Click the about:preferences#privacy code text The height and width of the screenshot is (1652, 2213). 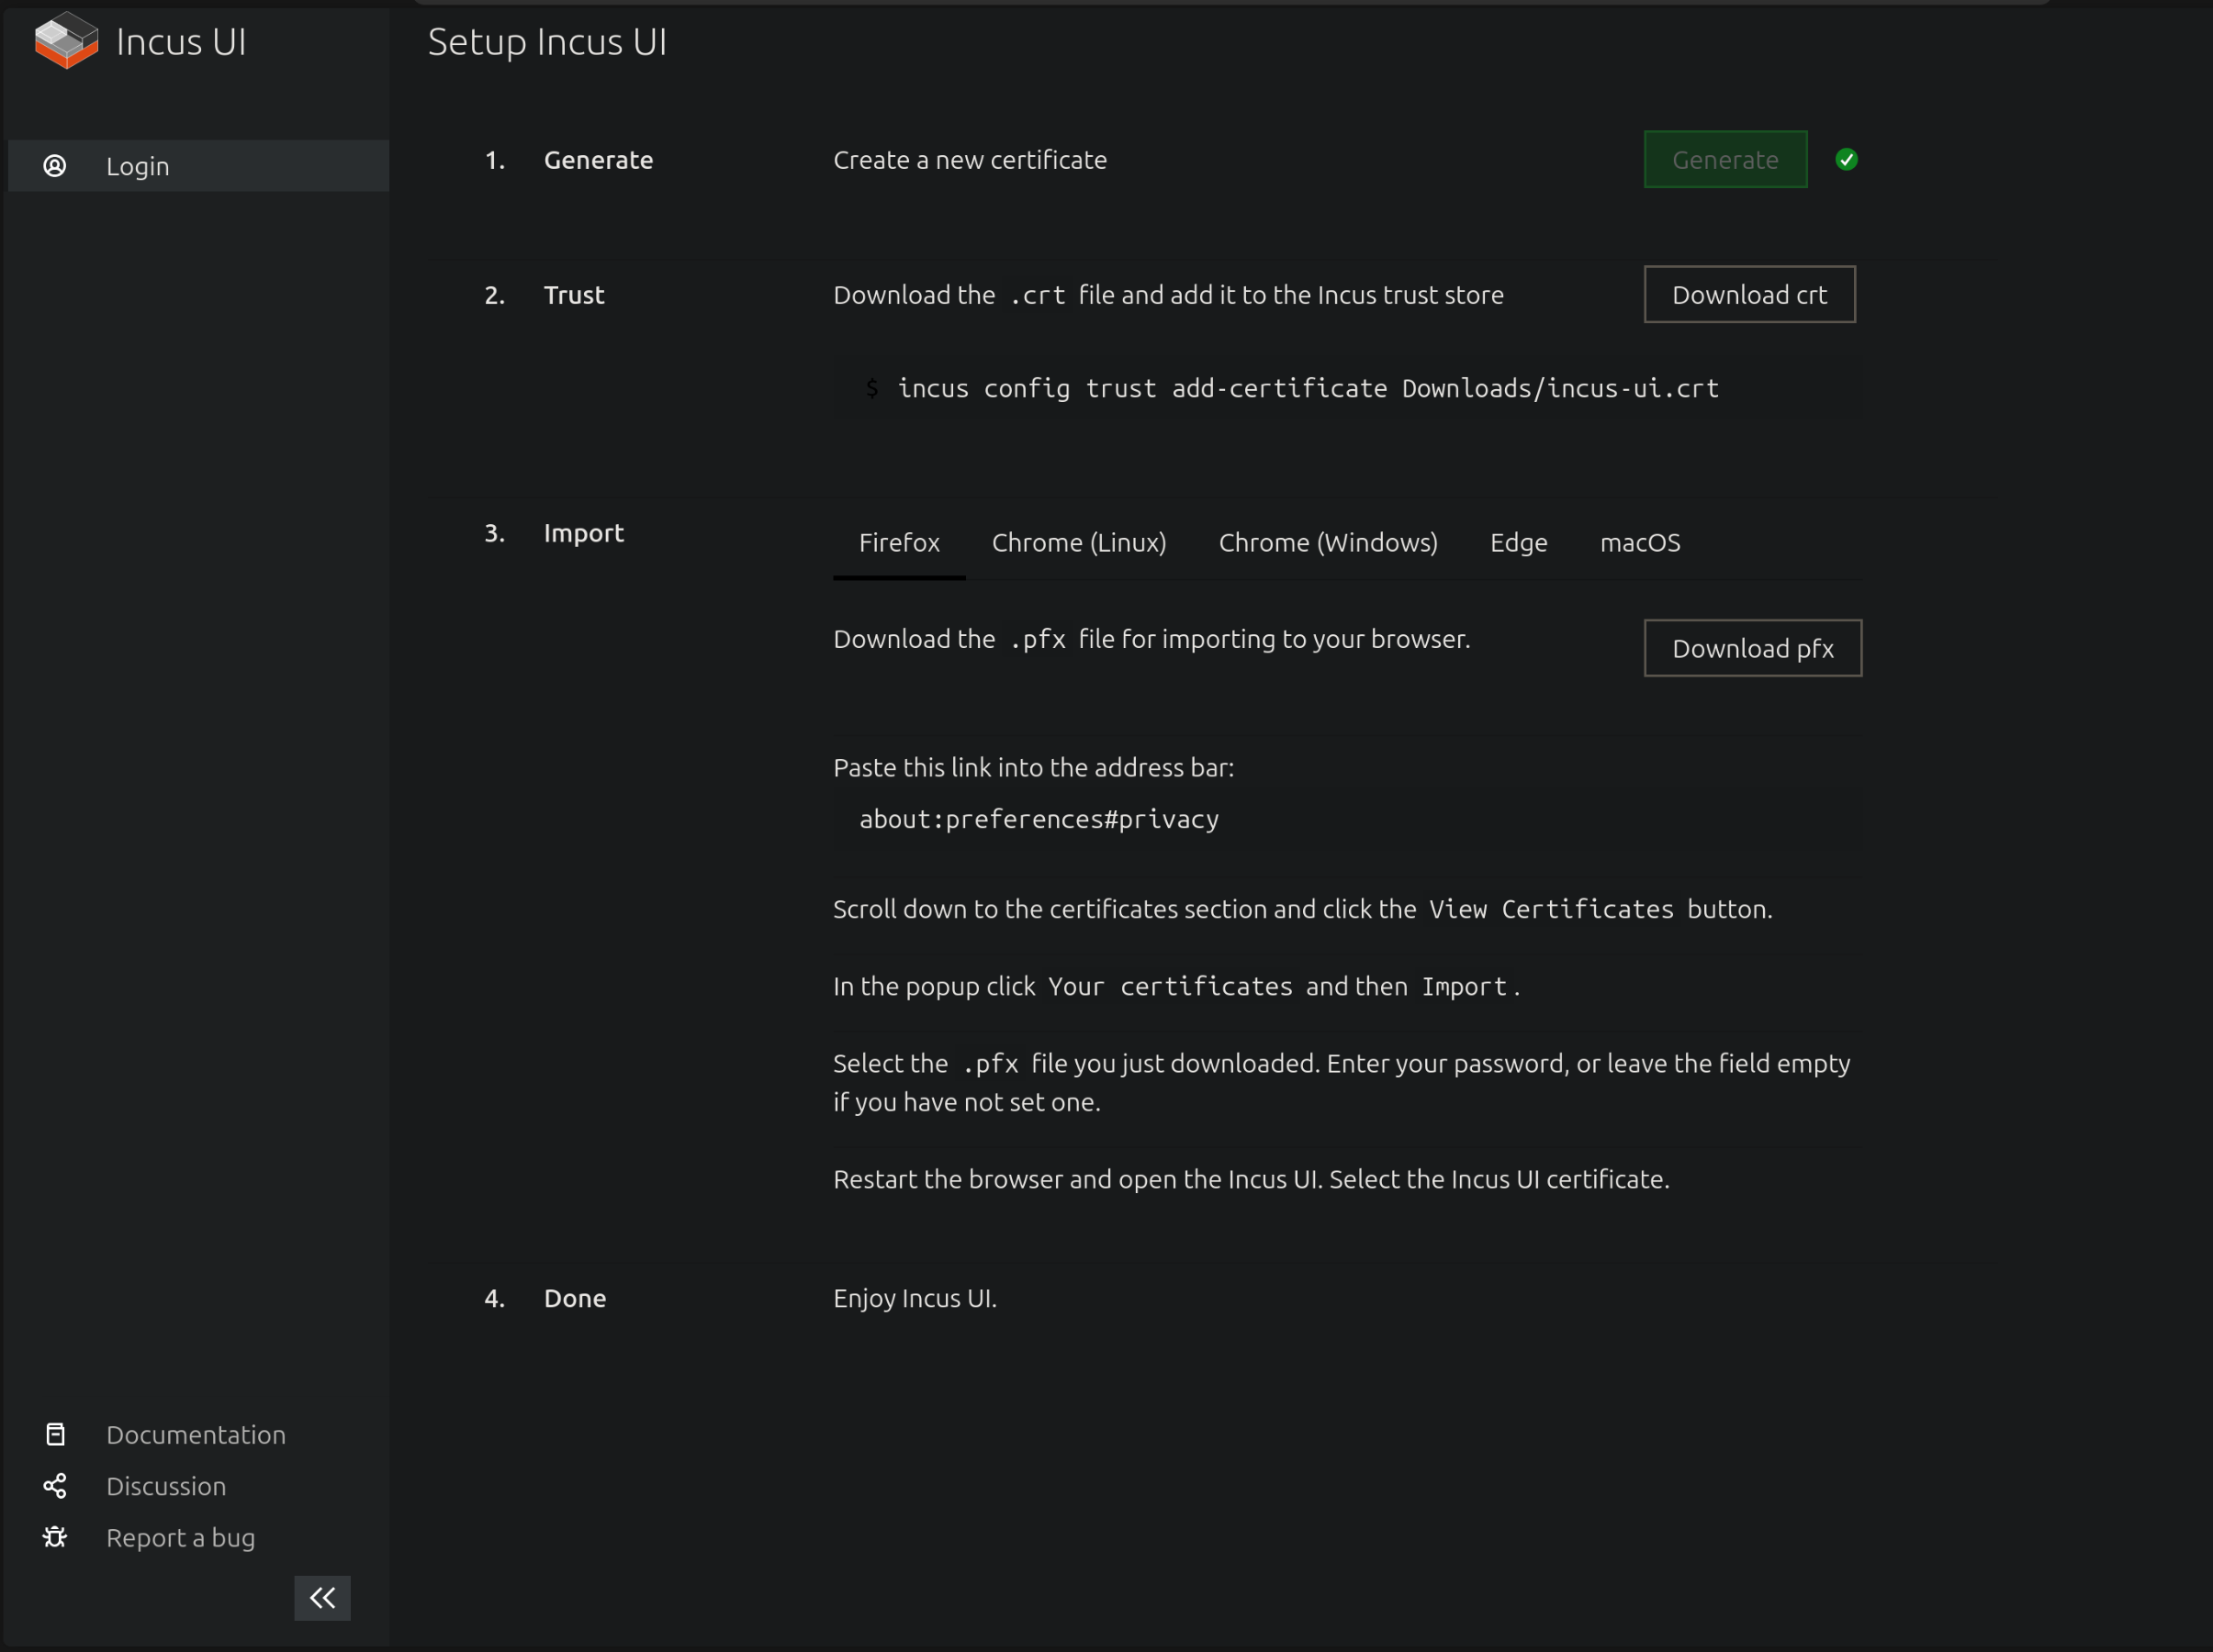(1039, 819)
